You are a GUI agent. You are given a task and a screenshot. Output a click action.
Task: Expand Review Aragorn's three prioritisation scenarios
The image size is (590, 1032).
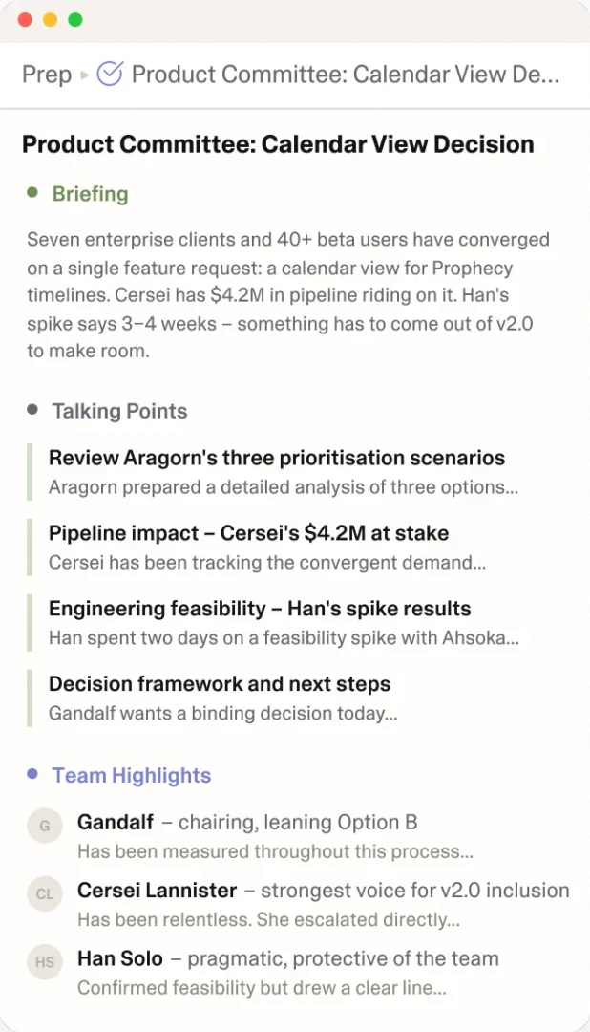click(x=277, y=458)
